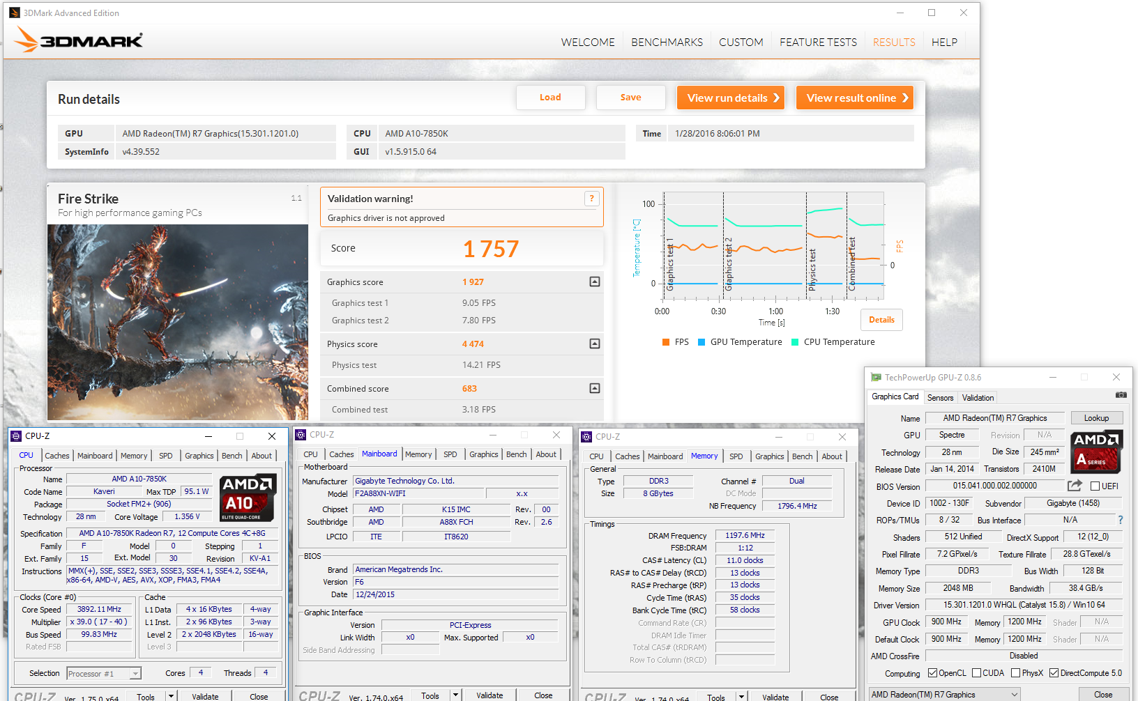1138x701 pixels.
Task: Click the FPS temperature chart area
Action: [774, 246]
